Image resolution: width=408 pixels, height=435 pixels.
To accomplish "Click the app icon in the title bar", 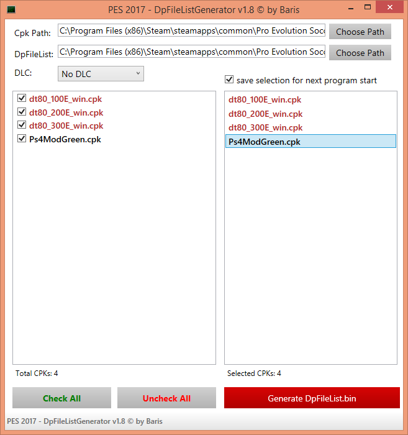I will pos(11,10).
